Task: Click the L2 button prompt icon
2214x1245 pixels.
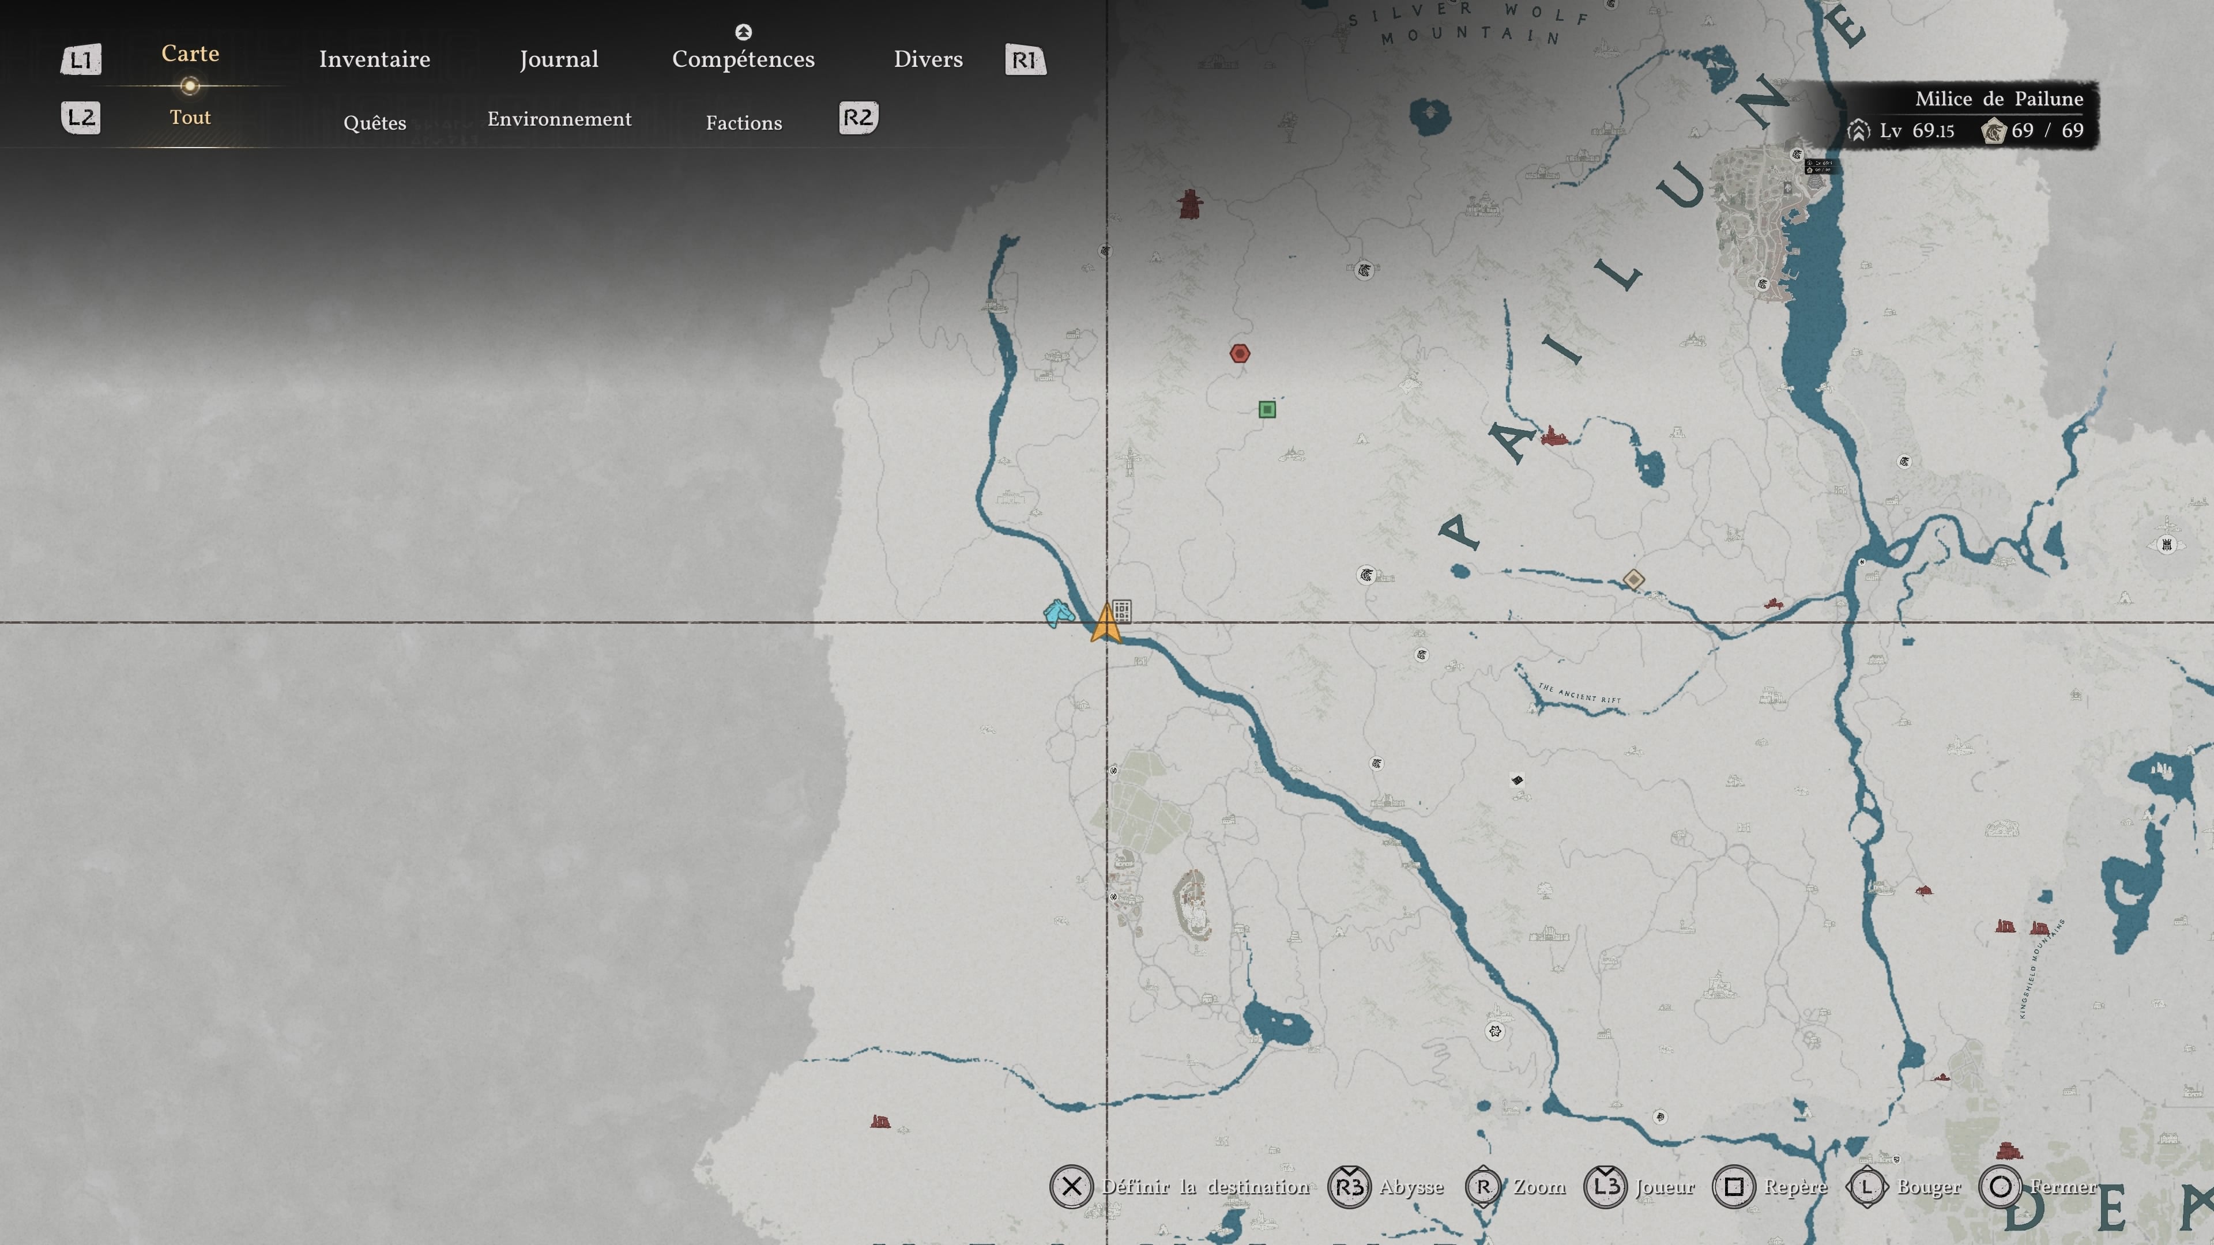Action: (x=81, y=117)
